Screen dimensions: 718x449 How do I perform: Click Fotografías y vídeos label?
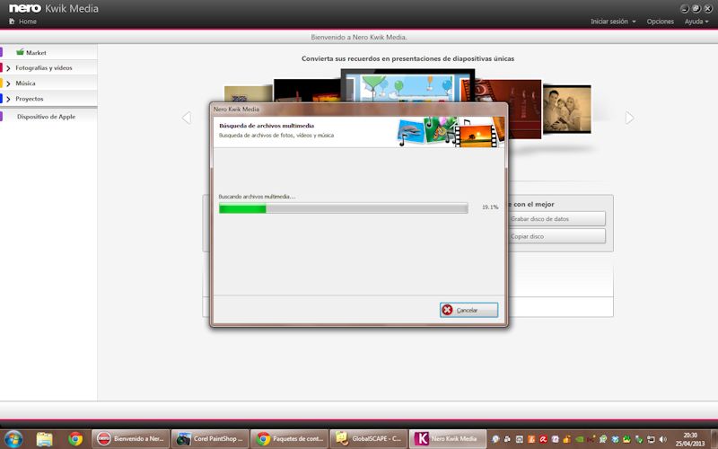[43, 68]
